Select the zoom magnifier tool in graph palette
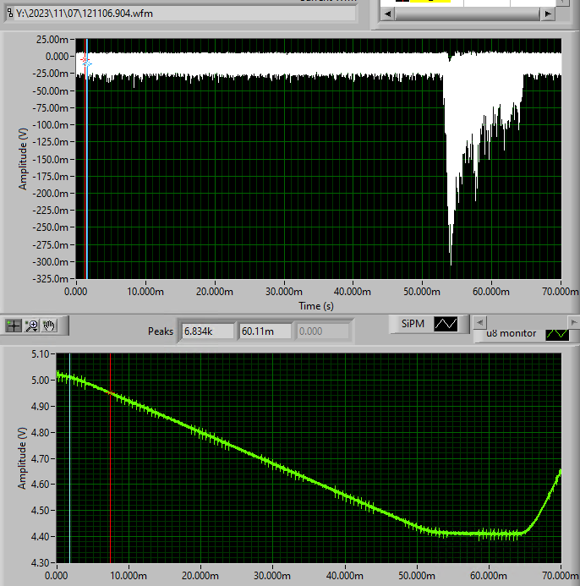The width and height of the screenshot is (580, 586). click(31, 326)
